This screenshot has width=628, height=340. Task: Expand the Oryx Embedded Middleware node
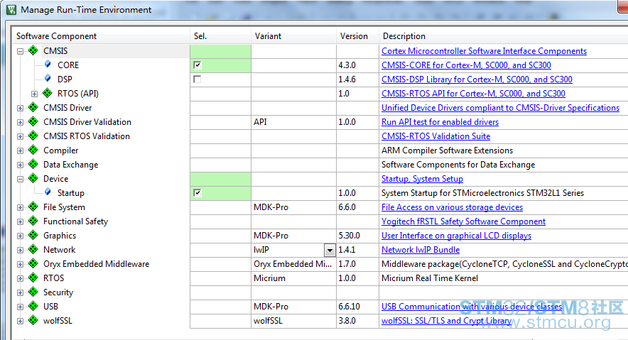click(20, 264)
